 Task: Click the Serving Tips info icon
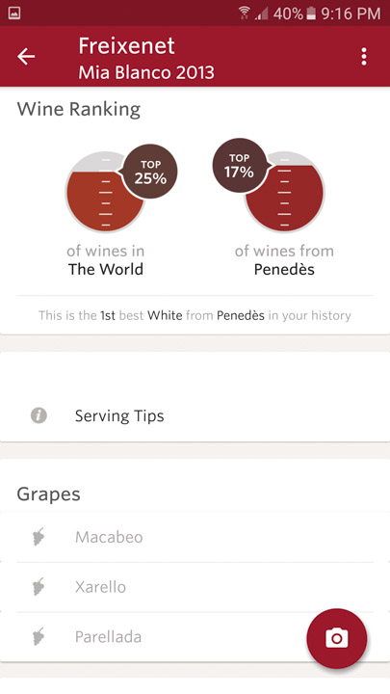39,415
